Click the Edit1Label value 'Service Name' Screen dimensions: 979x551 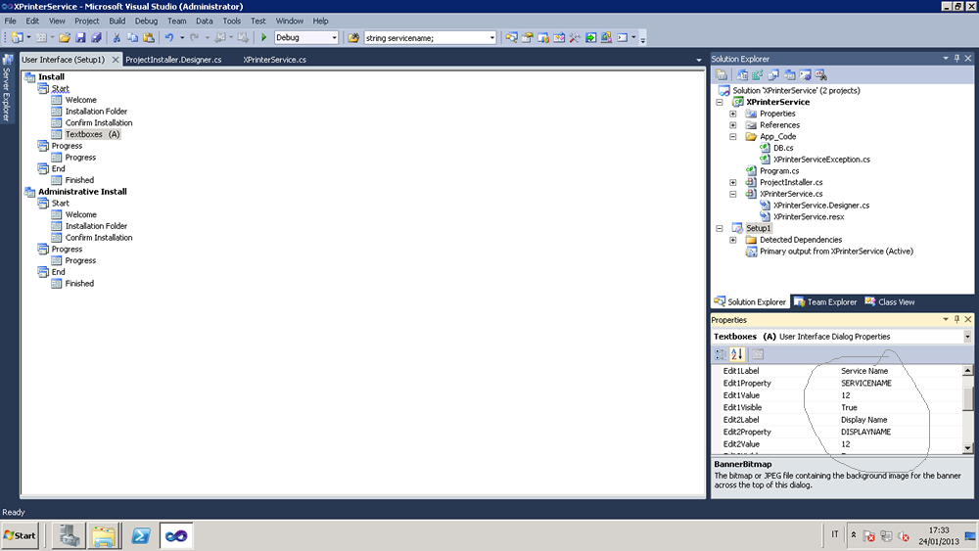pyautogui.click(x=864, y=371)
